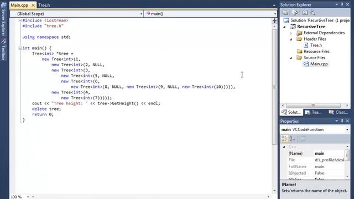Click the Resource Files folder icon
This screenshot has width=354, height=199.
click(299, 51)
